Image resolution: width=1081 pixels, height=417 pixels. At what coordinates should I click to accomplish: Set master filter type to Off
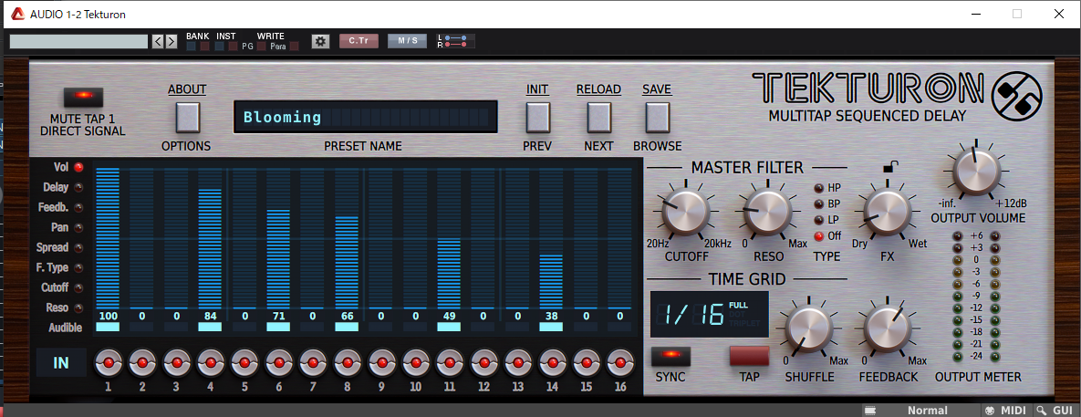click(819, 236)
